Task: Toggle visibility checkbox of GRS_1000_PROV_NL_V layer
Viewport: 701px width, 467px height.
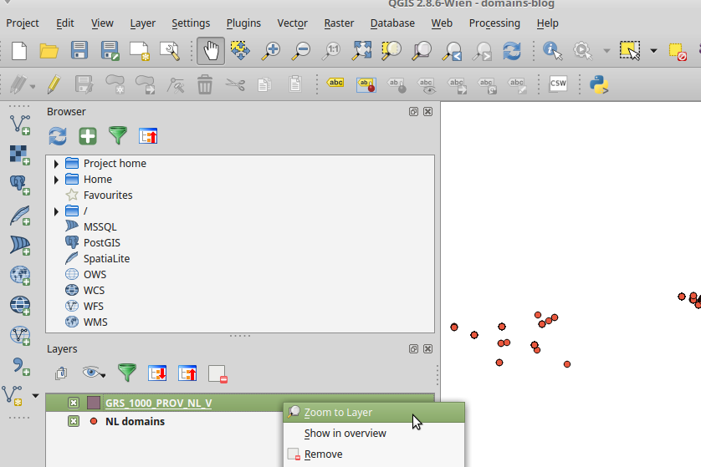Action: pos(74,403)
